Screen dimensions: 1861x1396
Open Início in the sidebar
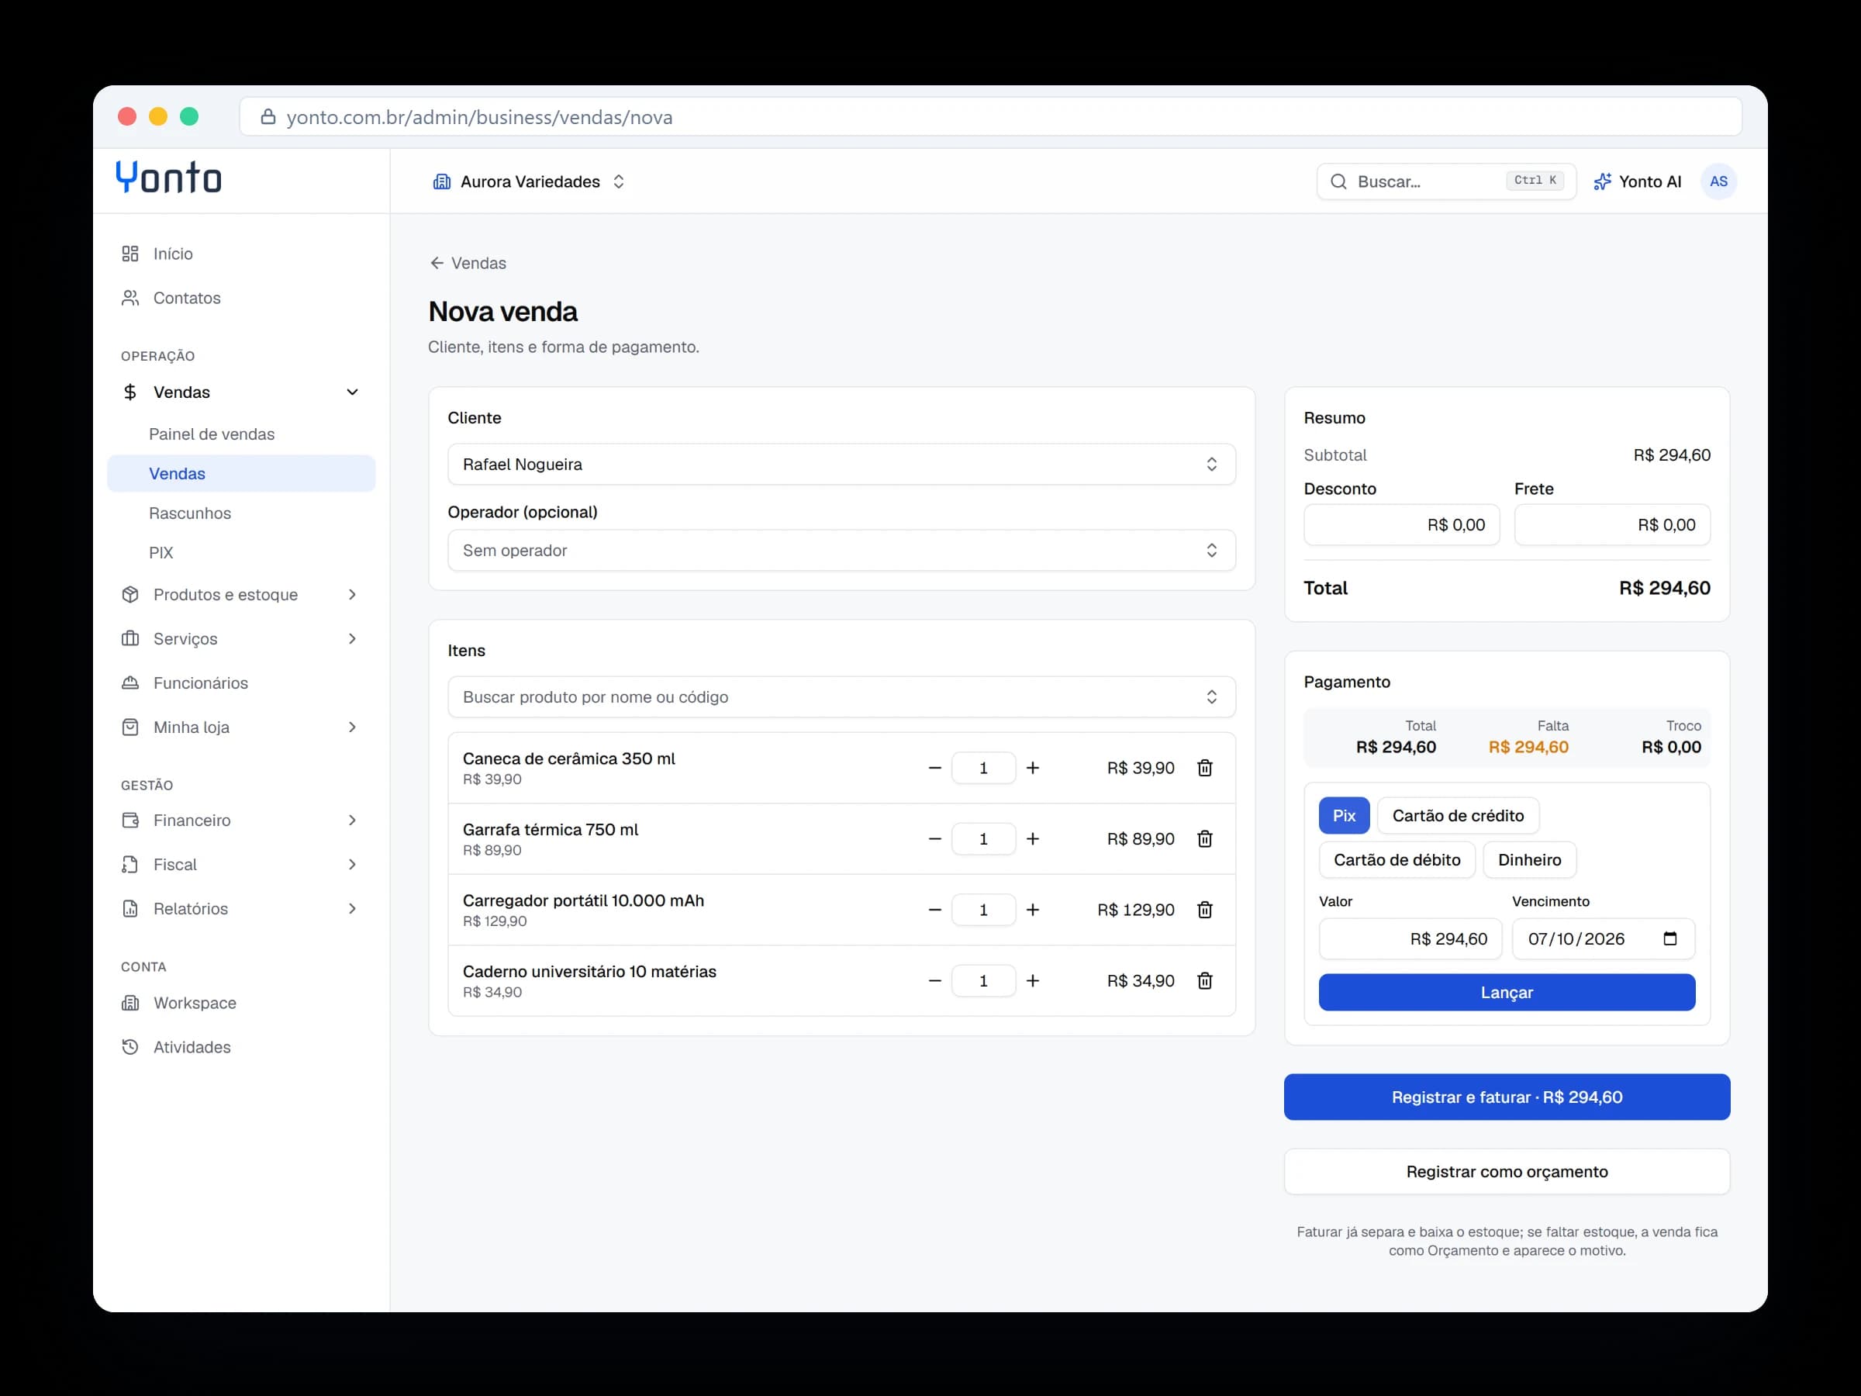point(241,254)
